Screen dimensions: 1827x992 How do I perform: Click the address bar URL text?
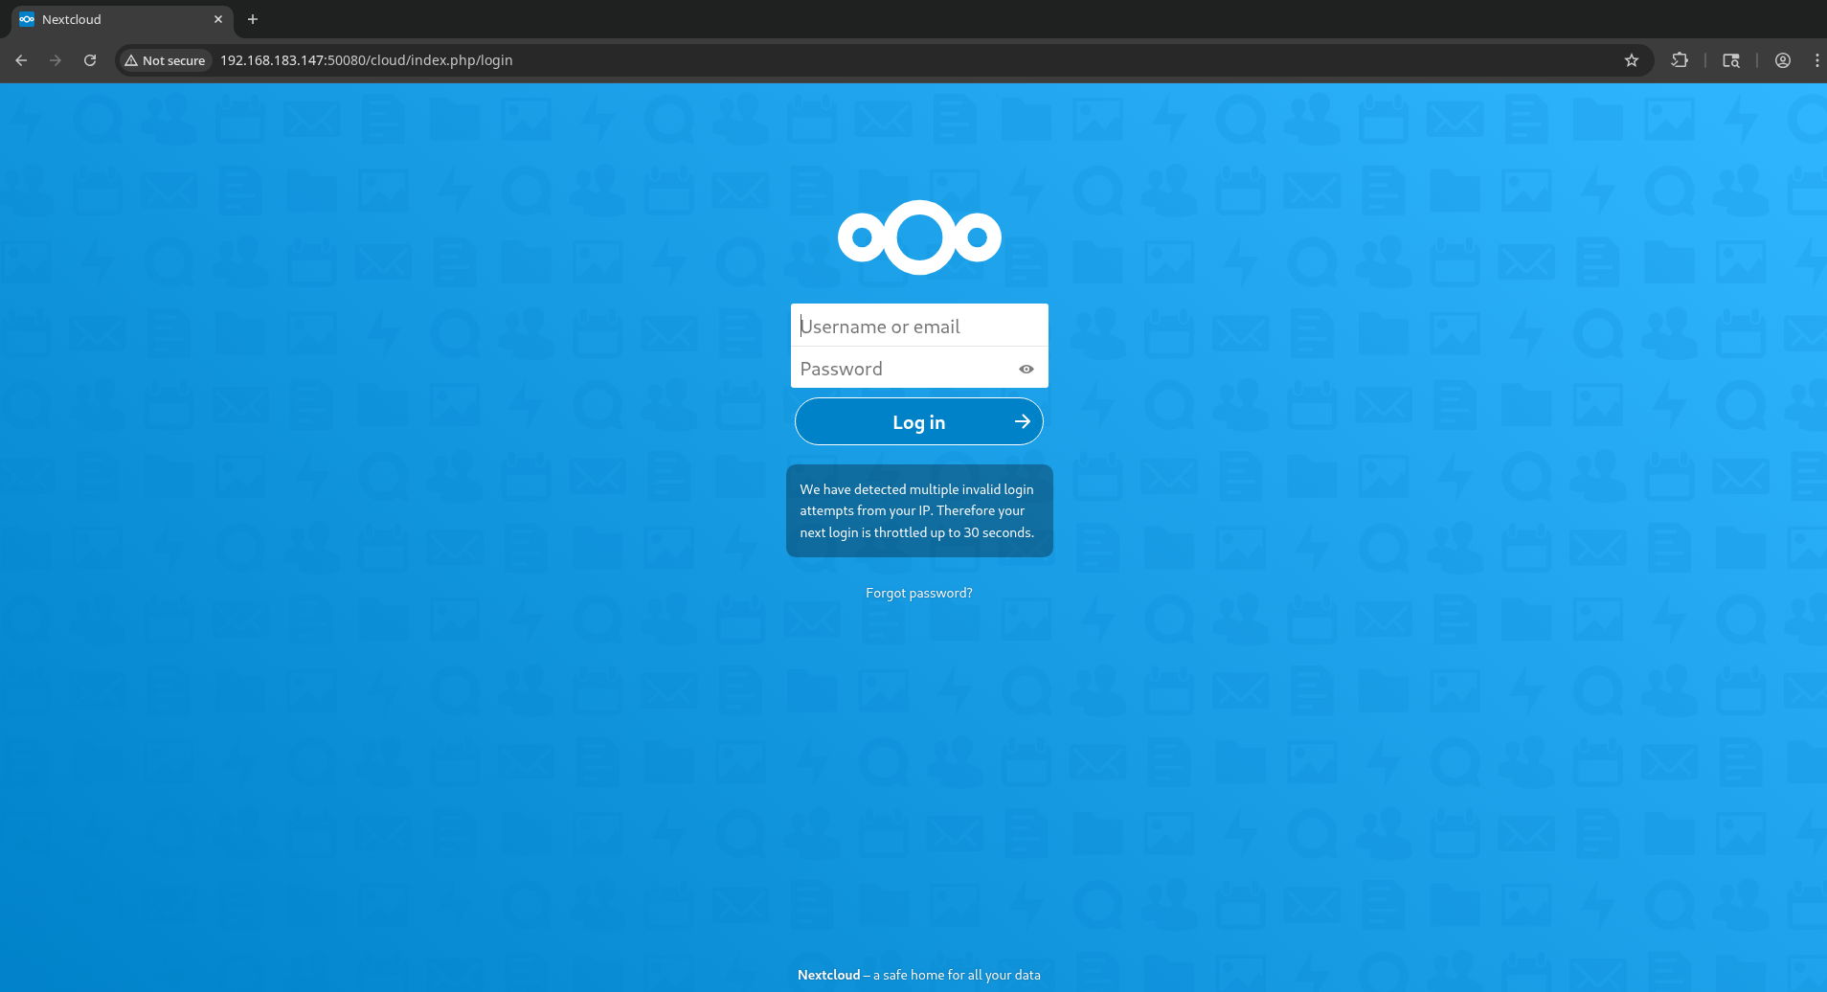pos(367,60)
